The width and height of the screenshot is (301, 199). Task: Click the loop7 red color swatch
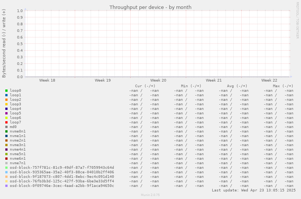(x=6, y=122)
